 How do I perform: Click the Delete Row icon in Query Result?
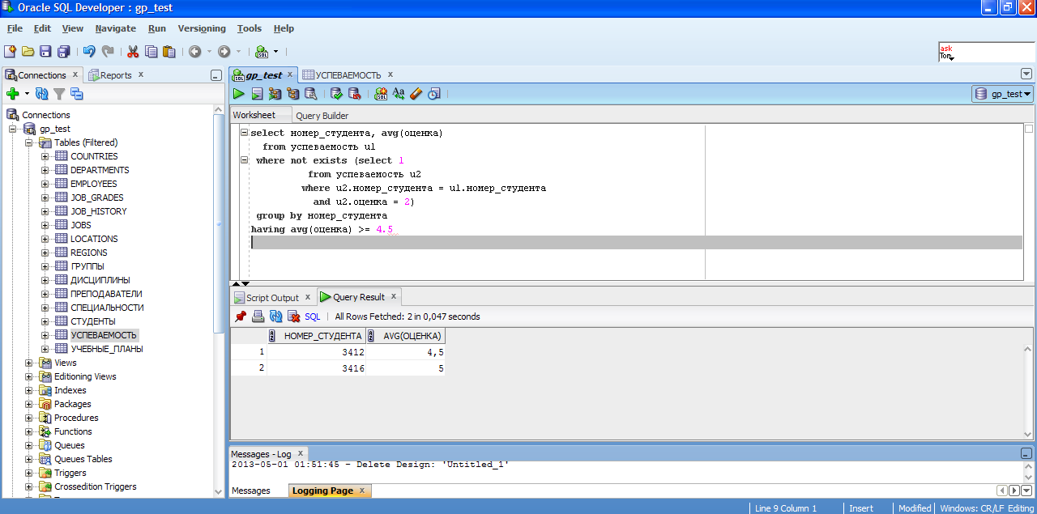[x=294, y=316]
